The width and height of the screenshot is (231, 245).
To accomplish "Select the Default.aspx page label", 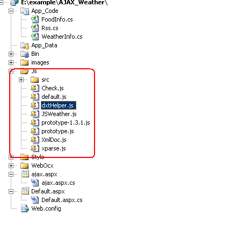I will click(x=48, y=191).
